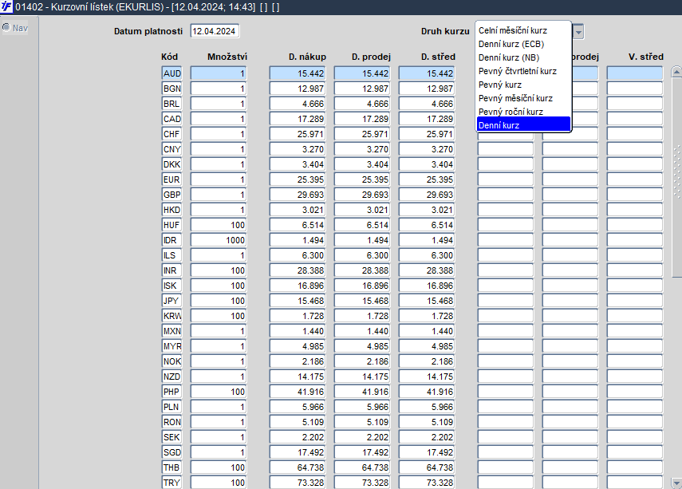Choose Denní kurz (NB) option

[524, 57]
